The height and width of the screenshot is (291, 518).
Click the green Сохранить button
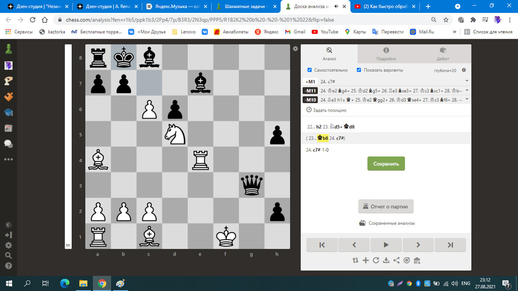pos(386,164)
